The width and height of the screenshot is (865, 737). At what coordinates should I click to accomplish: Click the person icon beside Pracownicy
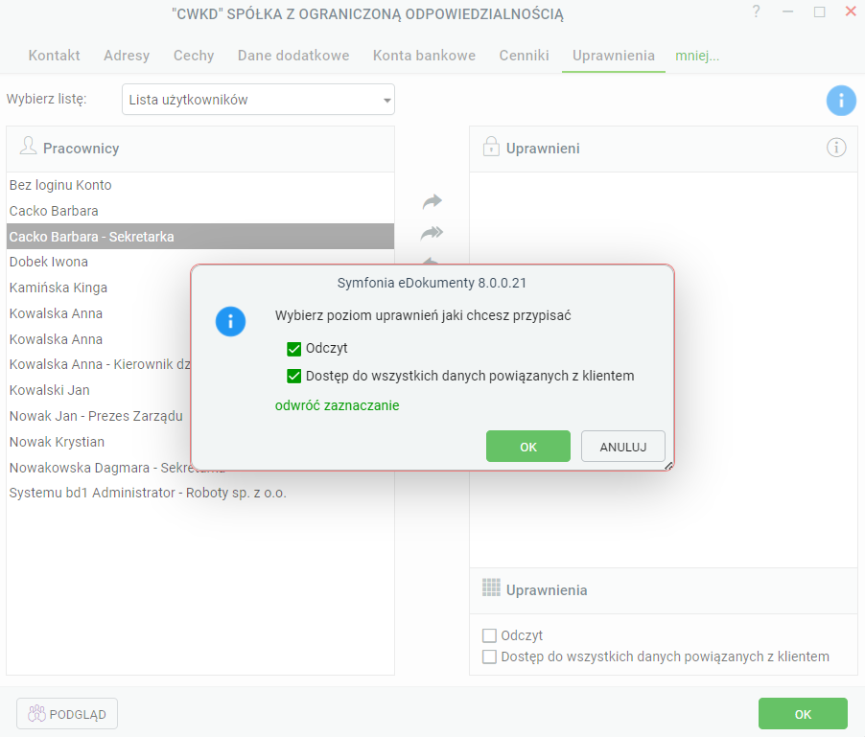tap(28, 146)
